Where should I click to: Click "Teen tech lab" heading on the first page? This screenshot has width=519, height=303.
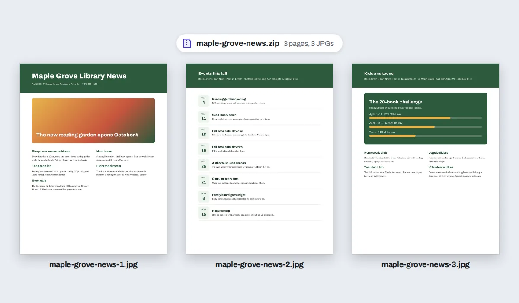pos(42,166)
